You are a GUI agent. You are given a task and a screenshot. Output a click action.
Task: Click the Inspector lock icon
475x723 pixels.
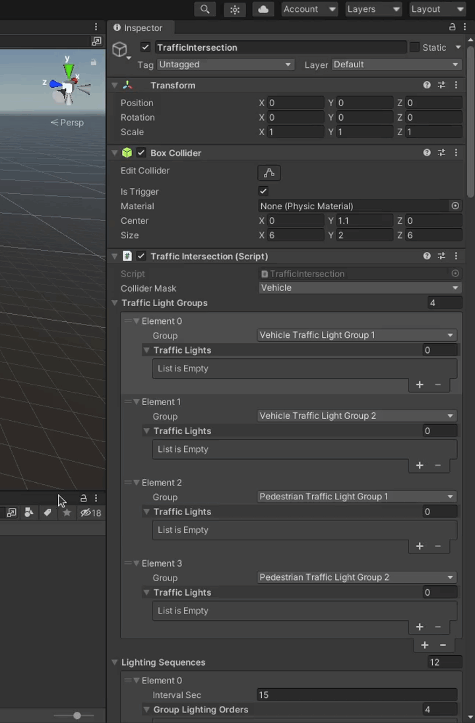coord(452,28)
